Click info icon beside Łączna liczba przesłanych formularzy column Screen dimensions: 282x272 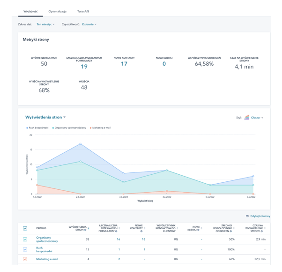coord(116,231)
